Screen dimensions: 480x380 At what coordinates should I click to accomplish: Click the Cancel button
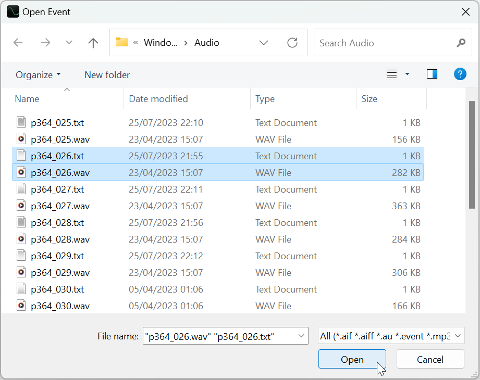tap(430, 359)
